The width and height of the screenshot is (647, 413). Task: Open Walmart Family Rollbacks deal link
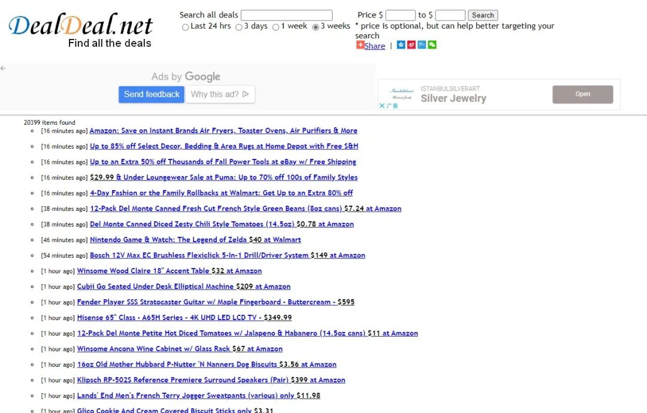[x=221, y=193]
